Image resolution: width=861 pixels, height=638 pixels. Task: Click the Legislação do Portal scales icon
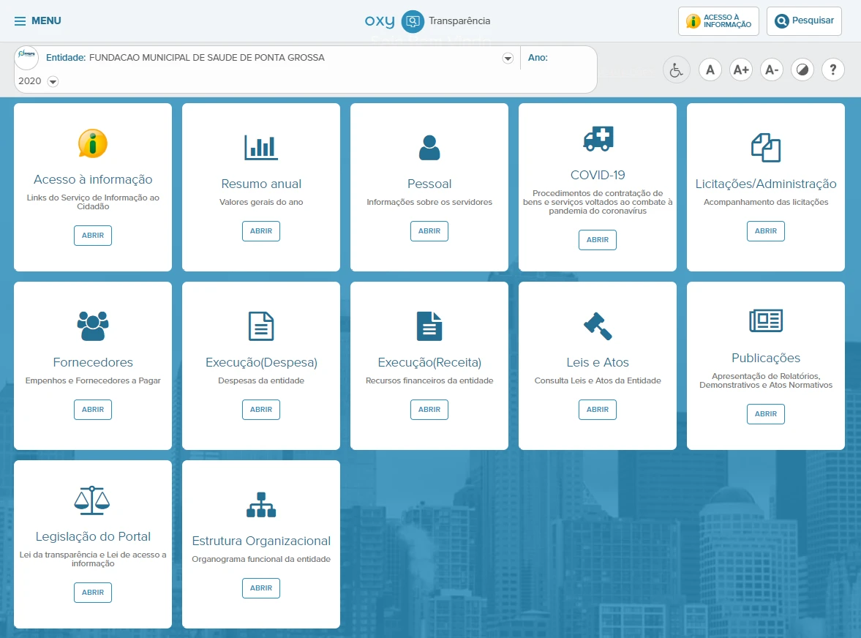tap(93, 500)
